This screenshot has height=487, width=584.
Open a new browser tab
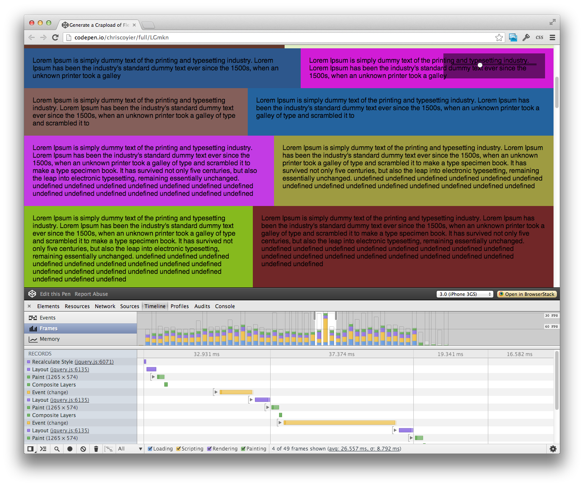pyautogui.click(x=148, y=25)
